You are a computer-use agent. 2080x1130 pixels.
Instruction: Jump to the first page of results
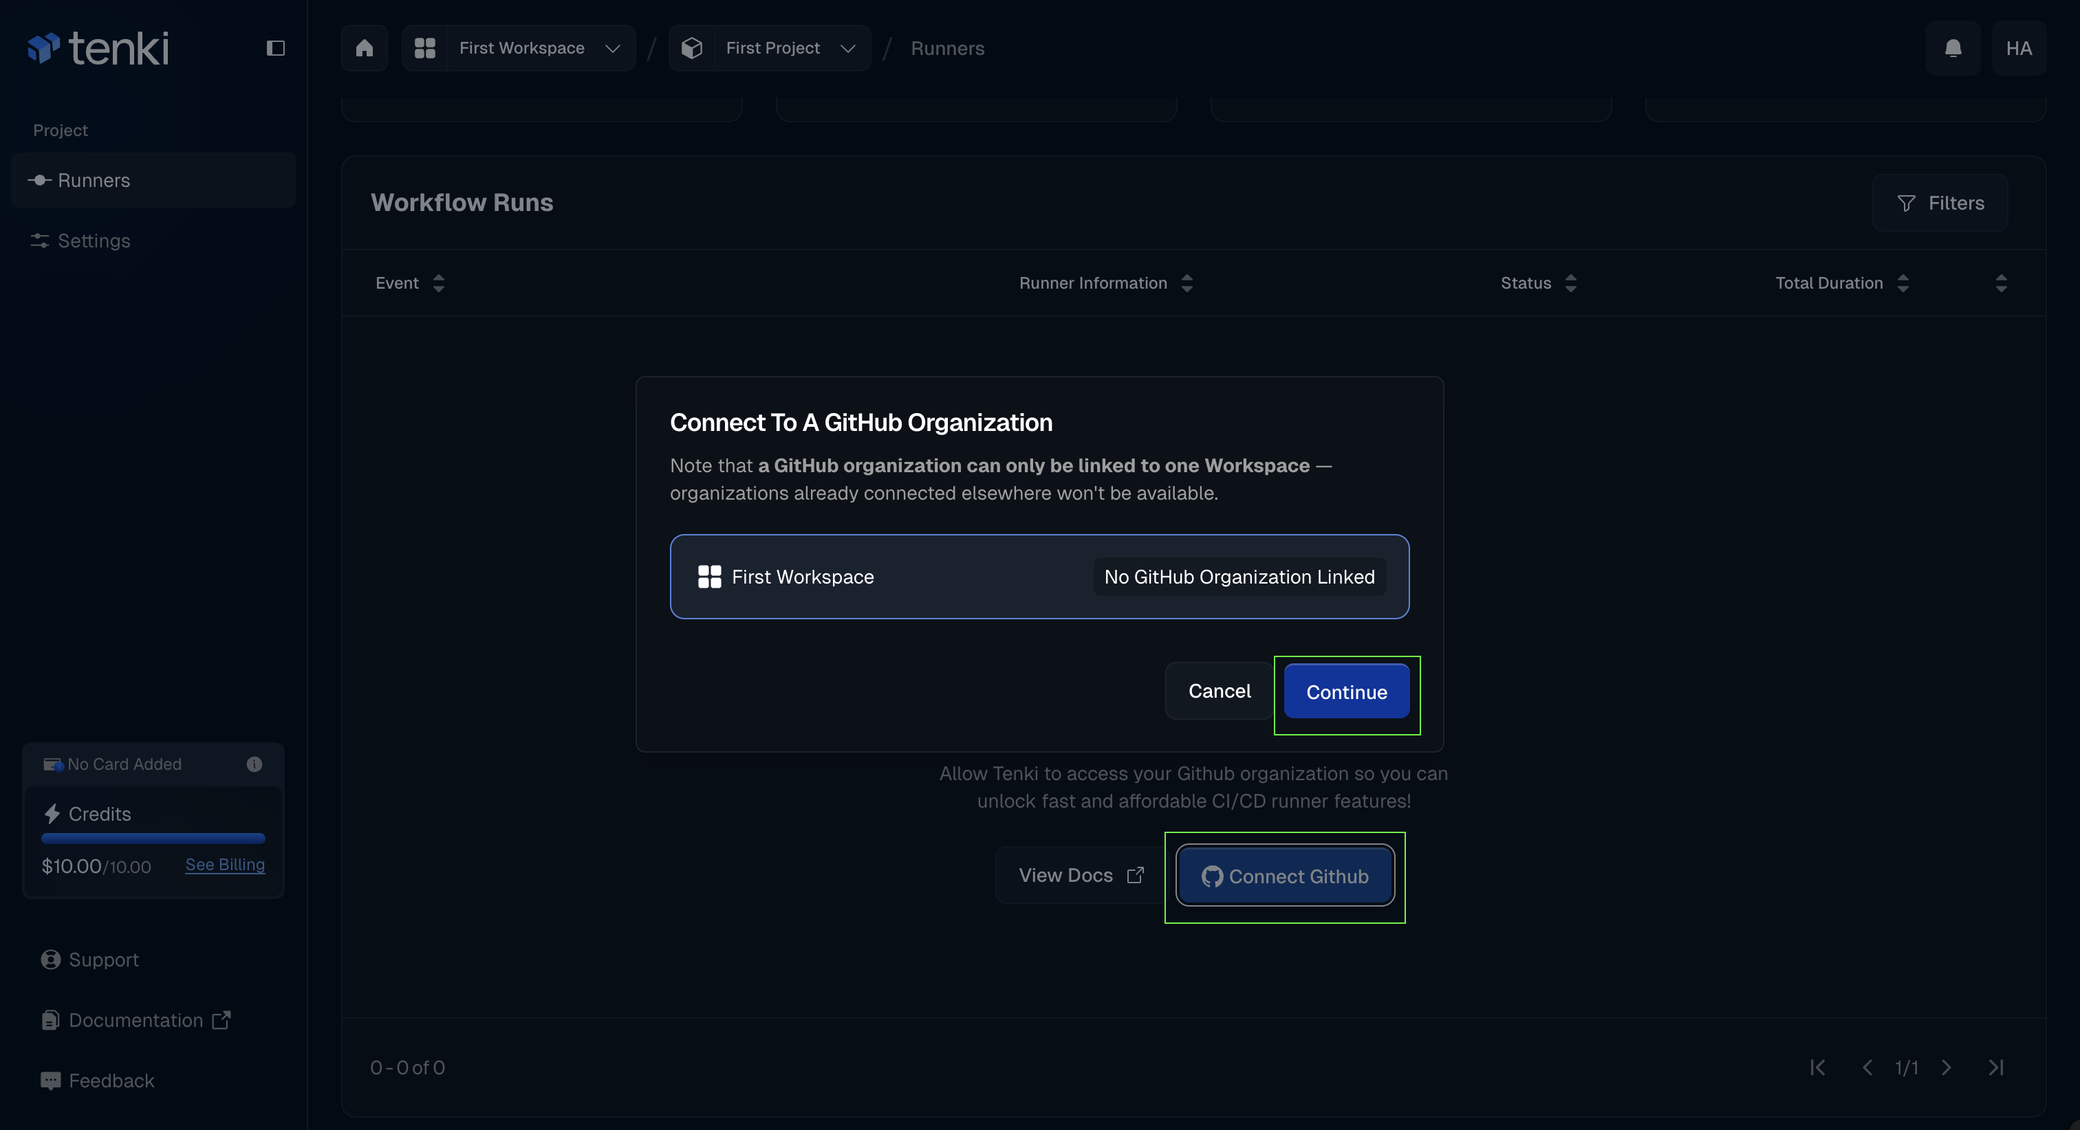coord(1817,1067)
